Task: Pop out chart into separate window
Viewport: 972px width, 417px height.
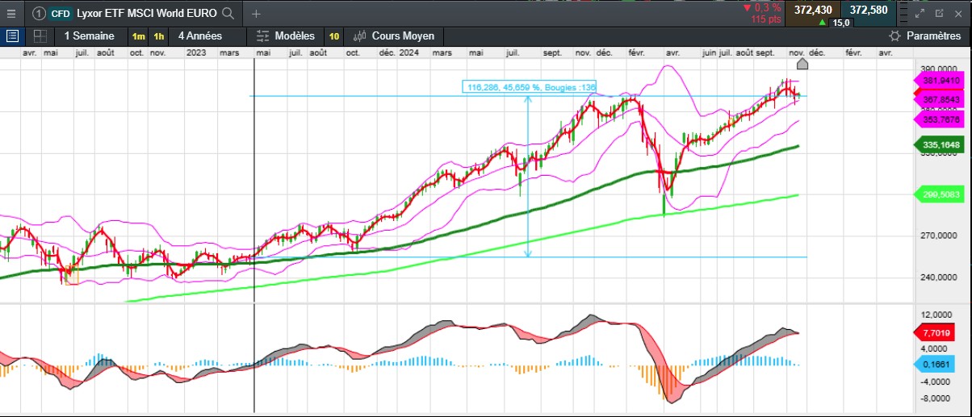Action: pos(939,14)
